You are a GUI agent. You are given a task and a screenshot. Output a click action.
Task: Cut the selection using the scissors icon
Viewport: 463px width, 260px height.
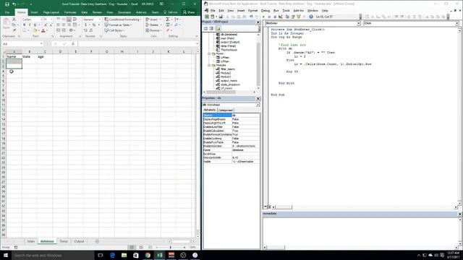(14, 19)
